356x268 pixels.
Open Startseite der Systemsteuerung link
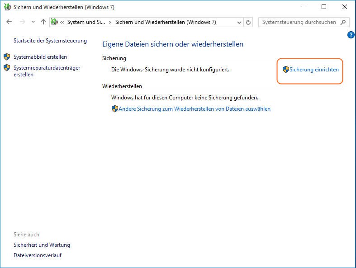50,41
